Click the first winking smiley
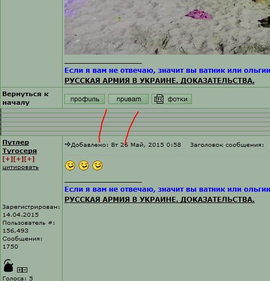The width and height of the screenshot is (270, 281). (70, 166)
